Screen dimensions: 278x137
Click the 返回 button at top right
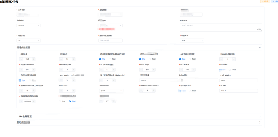point(265,1)
